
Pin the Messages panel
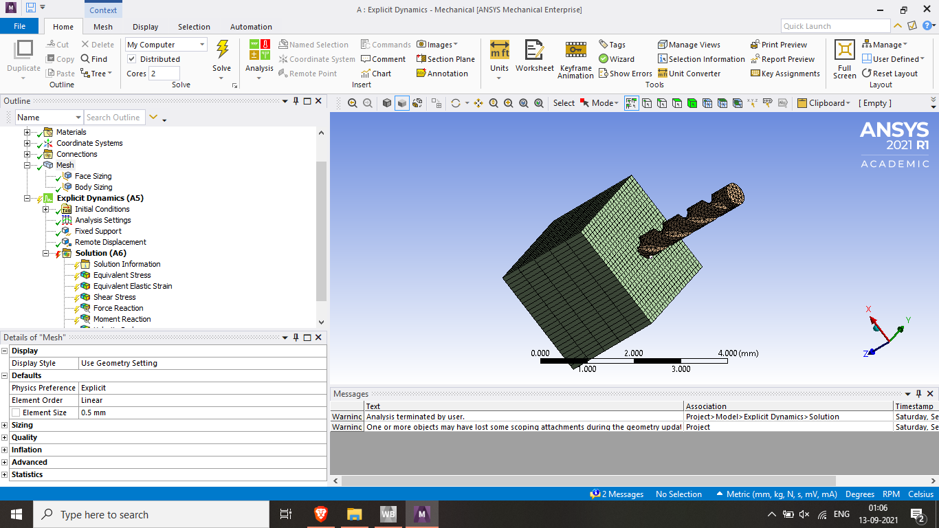(x=919, y=393)
